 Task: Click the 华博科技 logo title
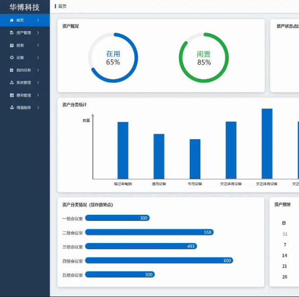point(25,7)
